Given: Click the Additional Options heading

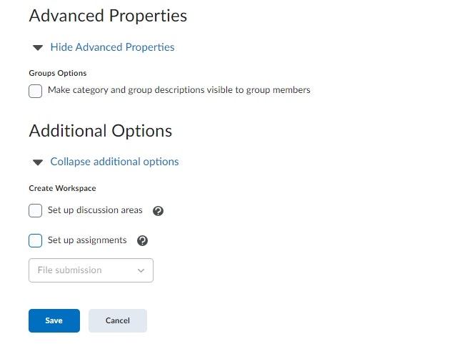Looking at the screenshot, I should point(101,131).
